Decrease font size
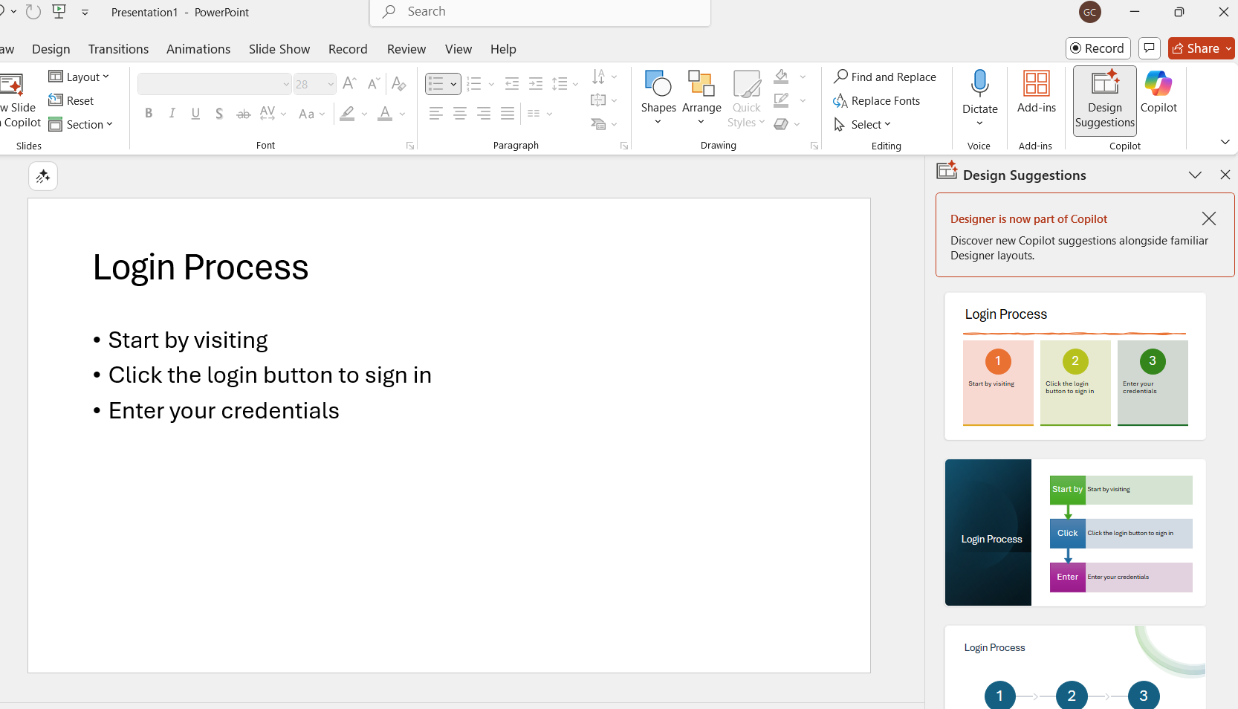Image resolution: width=1238 pixels, height=709 pixels. [x=374, y=84]
